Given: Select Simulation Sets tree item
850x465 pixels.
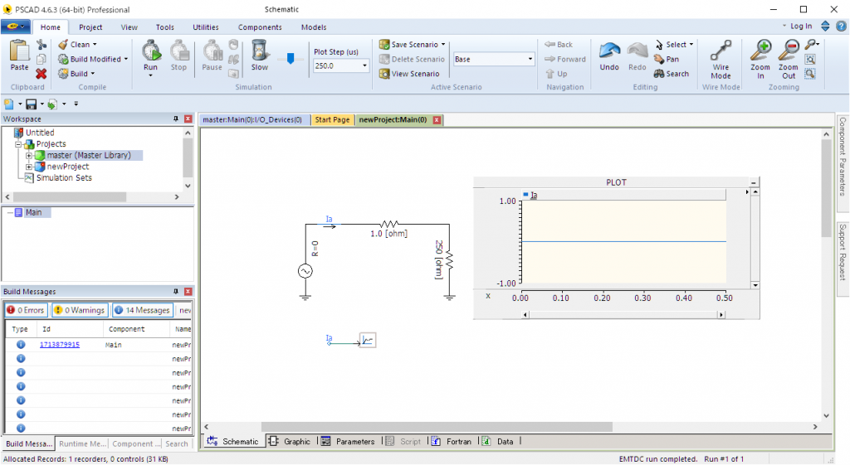Looking at the screenshot, I should [x=64, y=177].
